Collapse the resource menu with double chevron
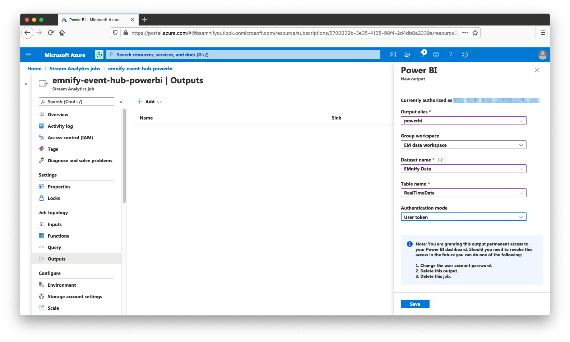Screen dimensions: 570x342 [x=121, y=102]
